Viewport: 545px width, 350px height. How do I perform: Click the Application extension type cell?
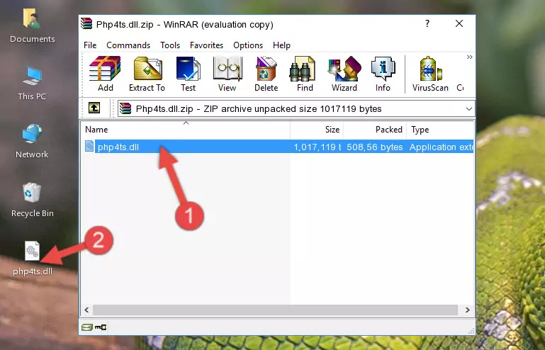(x=442, y=147)
